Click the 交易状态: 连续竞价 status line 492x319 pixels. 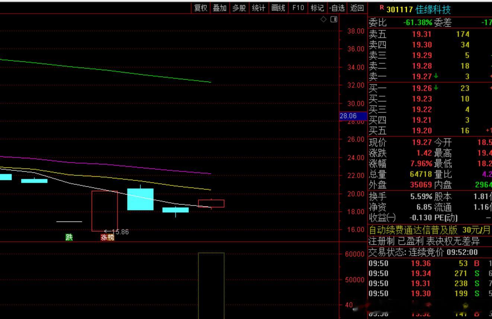423,252
